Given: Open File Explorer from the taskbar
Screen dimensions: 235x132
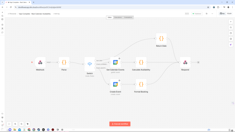Looking at the screenshot, I should 15,130.
